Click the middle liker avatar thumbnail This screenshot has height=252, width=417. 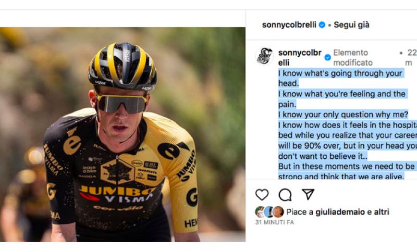pos(269,212)
